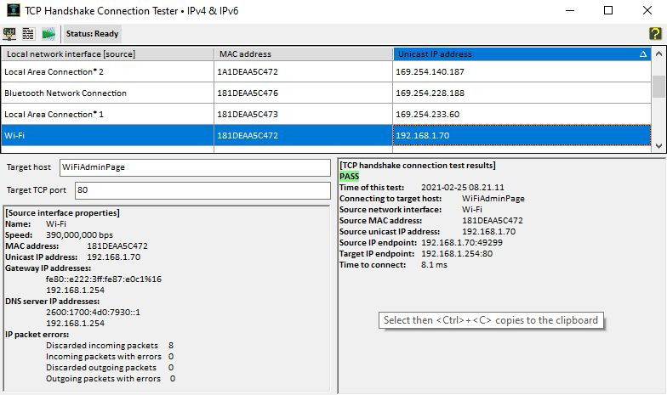Viewport: 667px width, 395px height.
Task: Click the TCP handshake connection test results heading
Action: click(417, 165)
